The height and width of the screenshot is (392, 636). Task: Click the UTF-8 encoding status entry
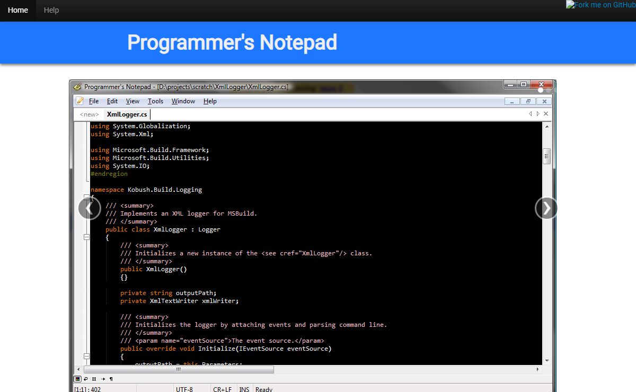click(x=184, y=389)
